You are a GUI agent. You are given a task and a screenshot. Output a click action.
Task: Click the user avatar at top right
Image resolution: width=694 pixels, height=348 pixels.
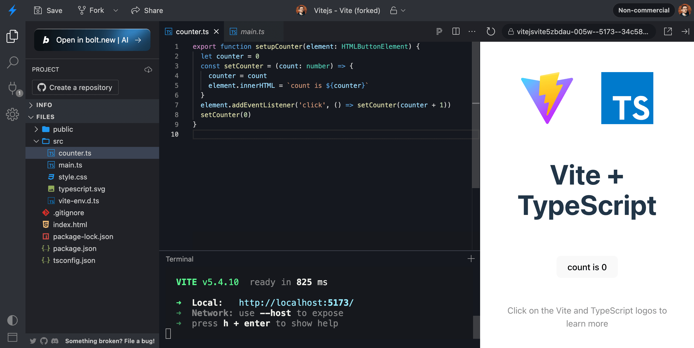[x=685, y=10]
